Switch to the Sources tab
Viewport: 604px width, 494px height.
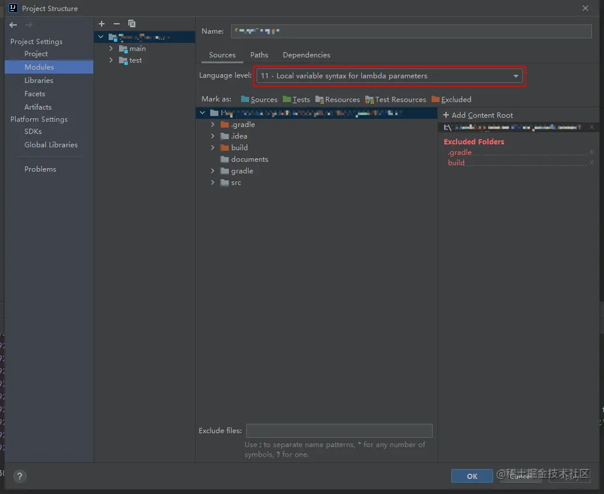click(x=222, y=55)
